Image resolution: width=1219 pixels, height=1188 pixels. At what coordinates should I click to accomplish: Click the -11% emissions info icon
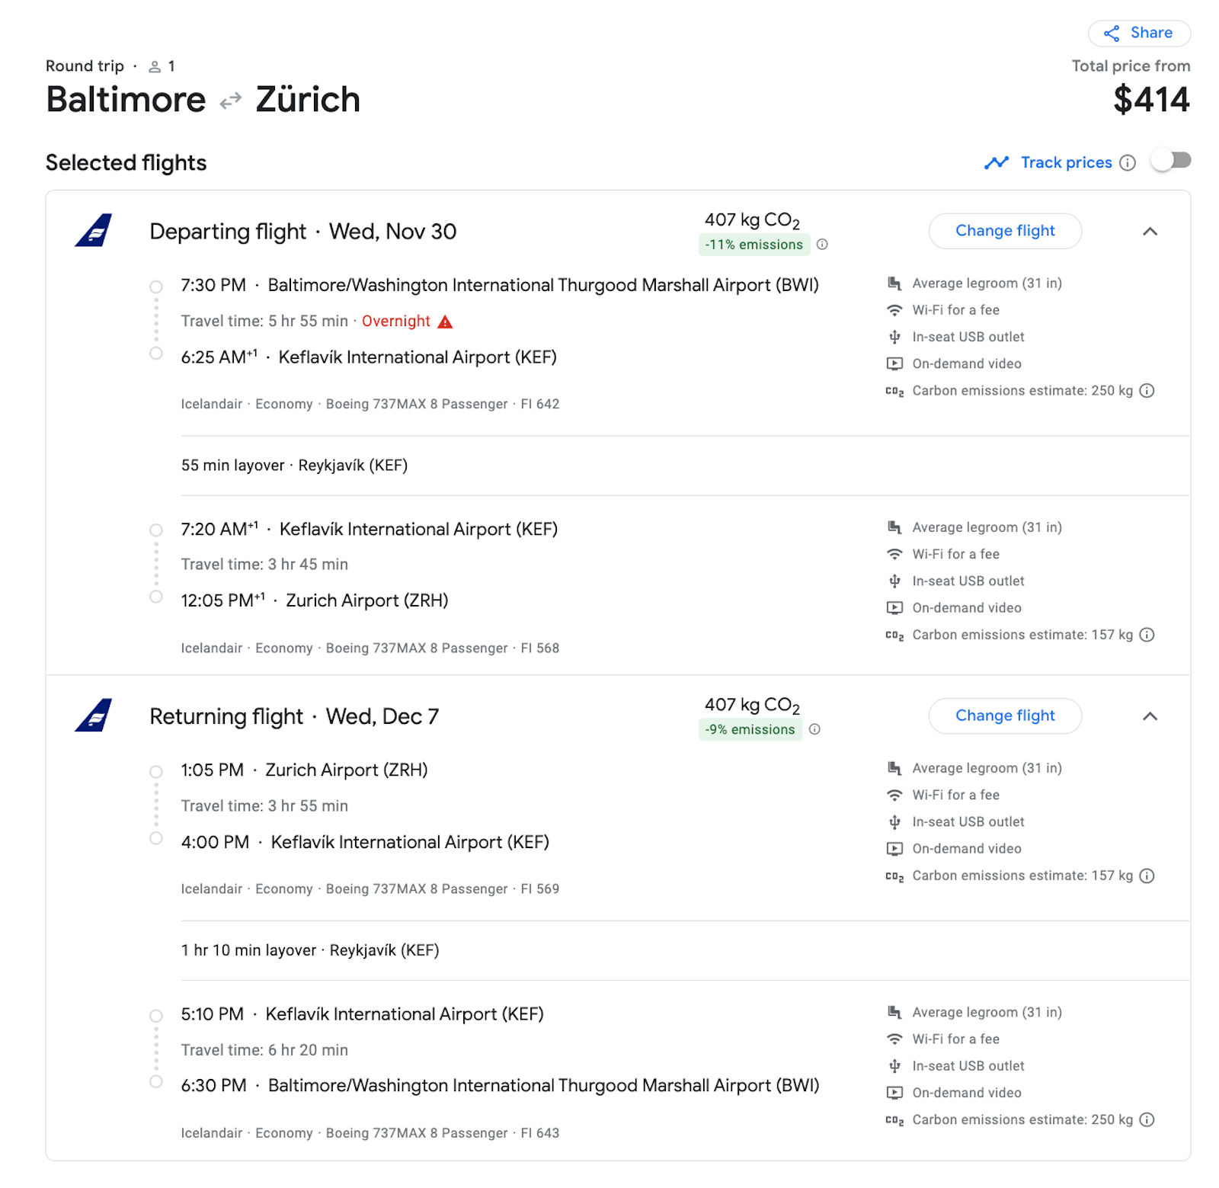click(x=821, y=245)
